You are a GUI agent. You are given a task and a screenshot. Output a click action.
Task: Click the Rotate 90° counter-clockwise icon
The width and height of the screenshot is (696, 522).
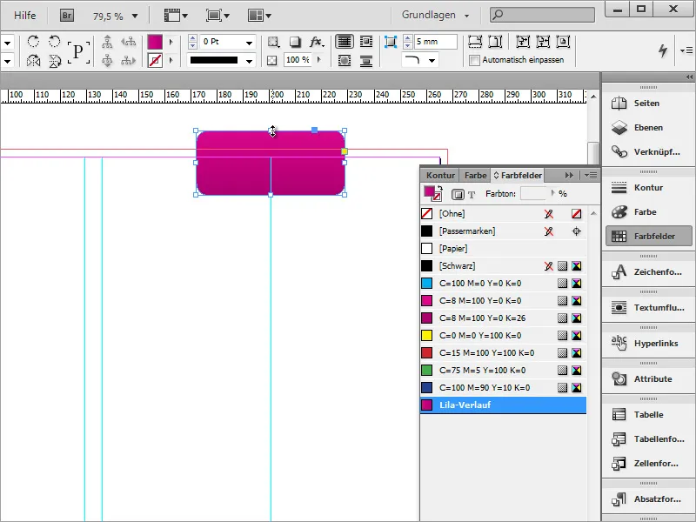coord(54,42)
